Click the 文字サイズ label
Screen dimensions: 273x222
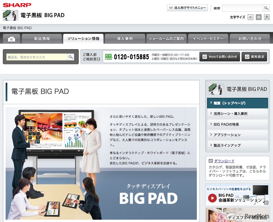(237, 17)
